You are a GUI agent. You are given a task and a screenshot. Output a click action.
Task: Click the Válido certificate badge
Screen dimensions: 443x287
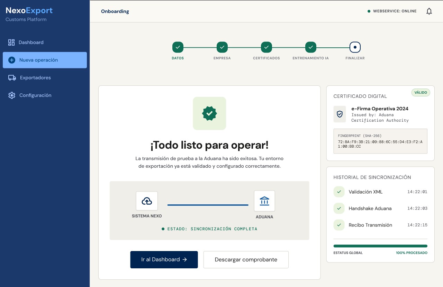421,92
